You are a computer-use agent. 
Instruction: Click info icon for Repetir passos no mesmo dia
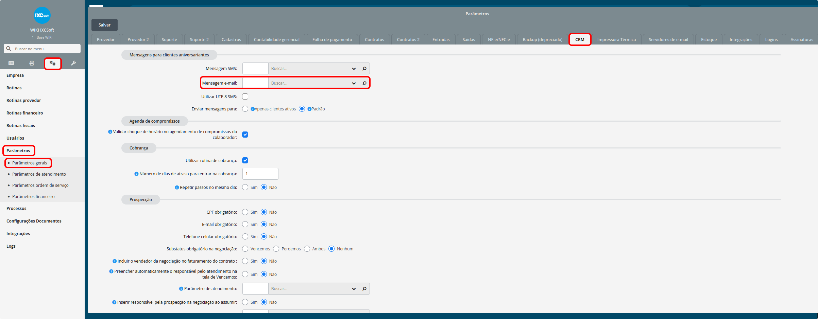coord(177,188)
